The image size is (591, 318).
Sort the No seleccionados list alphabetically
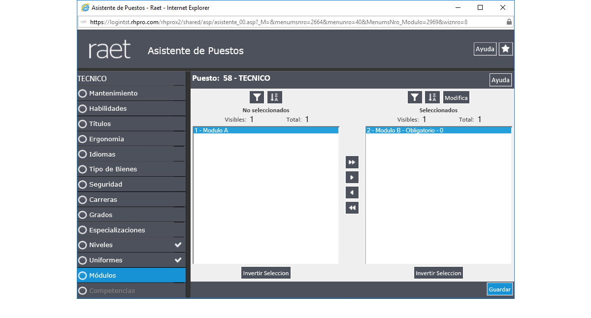click(x=275, y=97)
